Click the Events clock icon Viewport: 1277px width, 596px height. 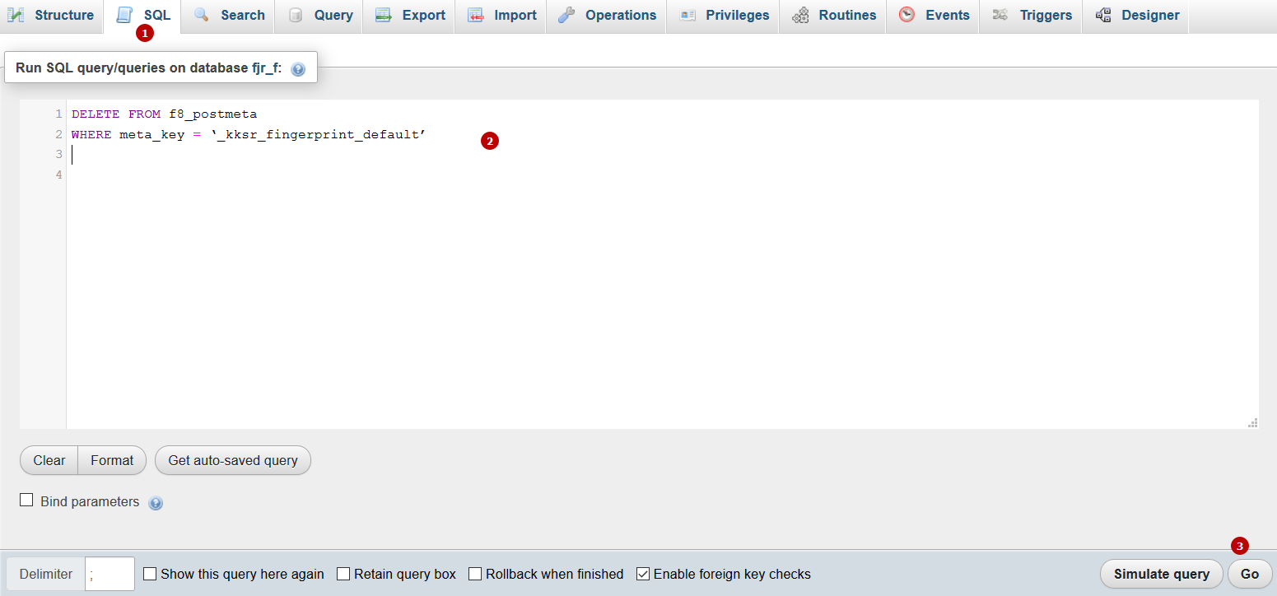click(906, 14)
